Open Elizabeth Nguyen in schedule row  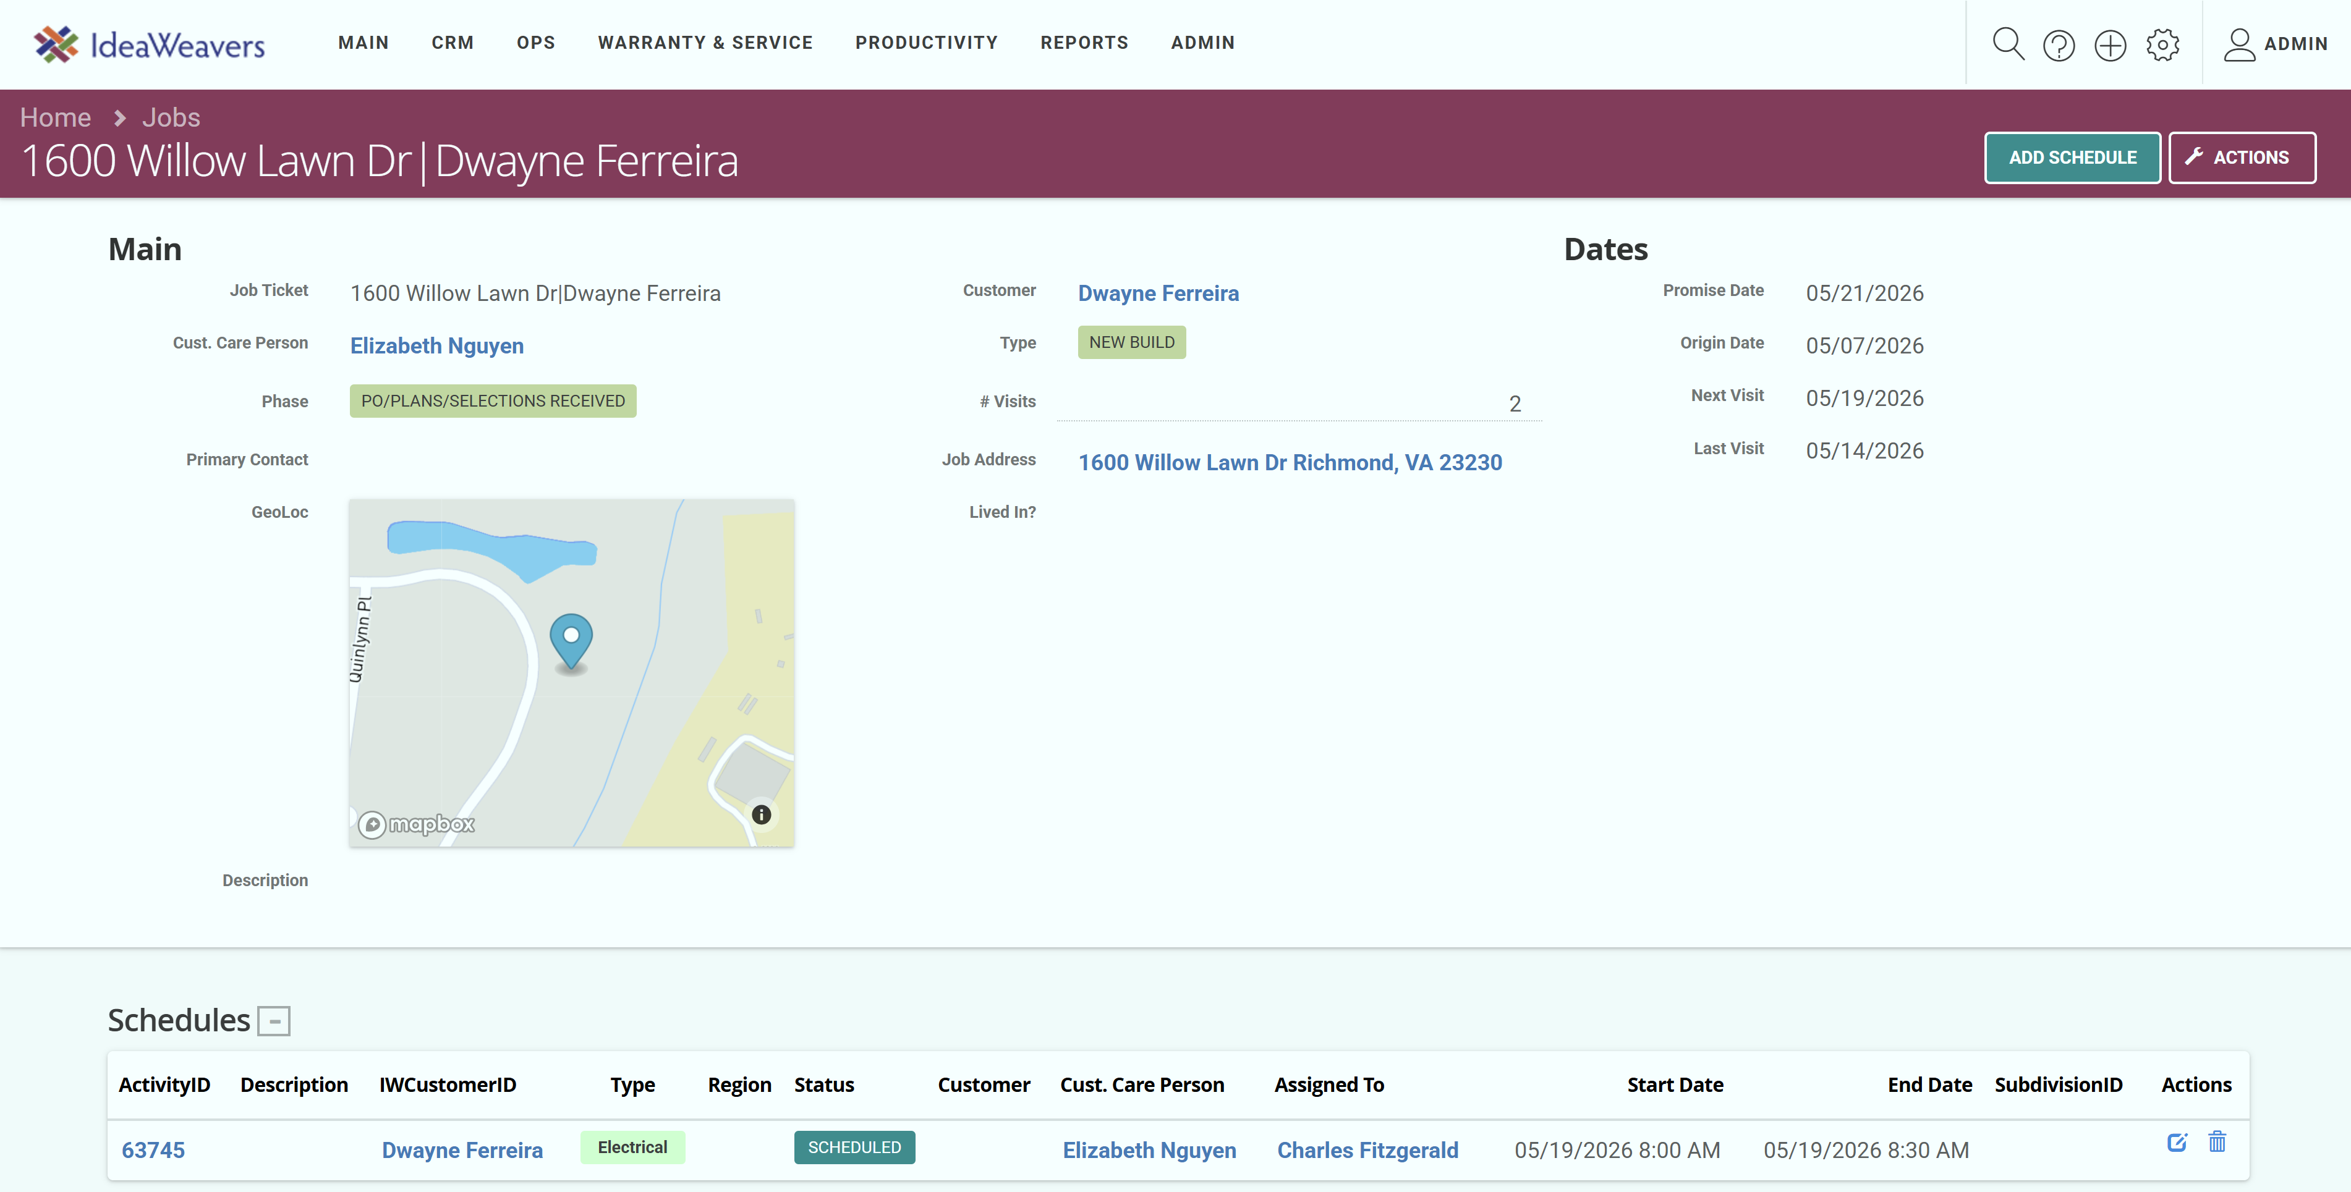pyautogui.click(x=1149, y=1151)
